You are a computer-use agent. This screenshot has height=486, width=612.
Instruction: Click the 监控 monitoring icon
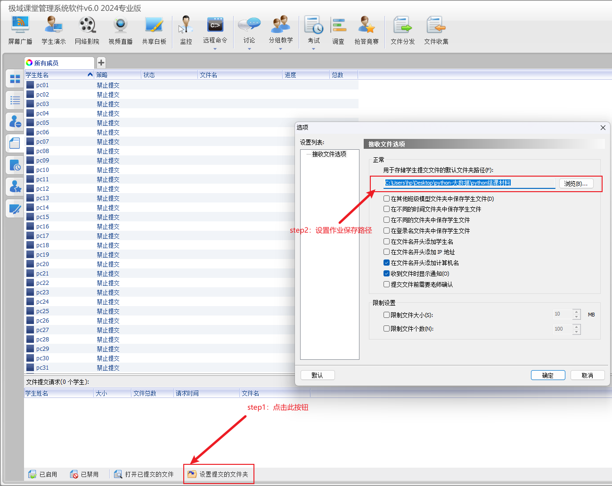click(x=186, y=30)
